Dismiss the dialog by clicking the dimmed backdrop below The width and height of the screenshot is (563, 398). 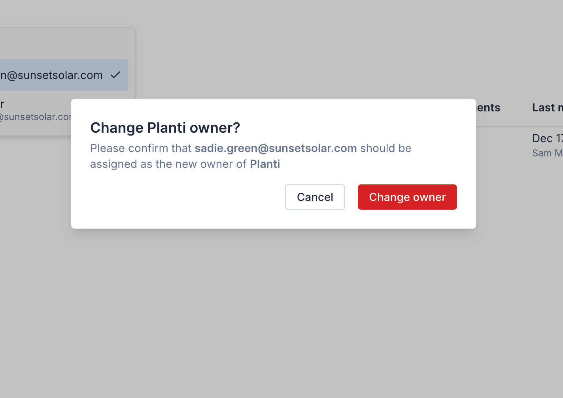(x=277, y=316)
